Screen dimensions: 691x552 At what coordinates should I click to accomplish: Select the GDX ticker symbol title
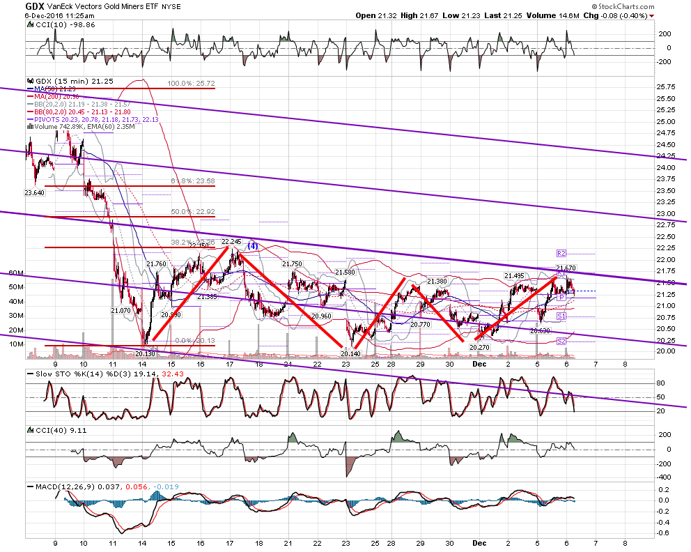[x=34, y=6]
